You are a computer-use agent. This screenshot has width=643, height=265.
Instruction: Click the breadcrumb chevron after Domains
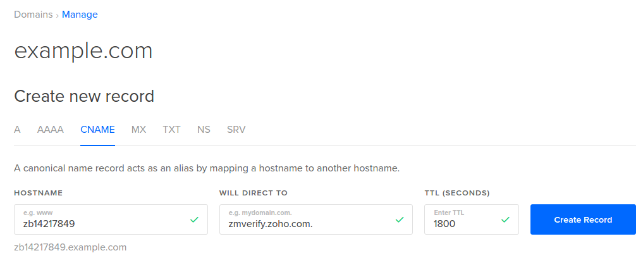click(58, 15)
